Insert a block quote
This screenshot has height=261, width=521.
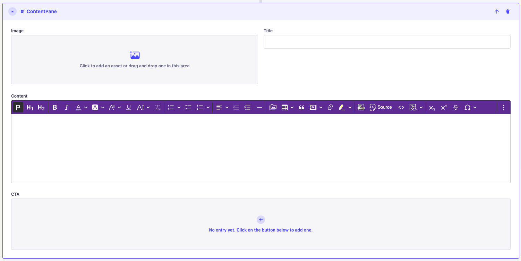(301, 108)
